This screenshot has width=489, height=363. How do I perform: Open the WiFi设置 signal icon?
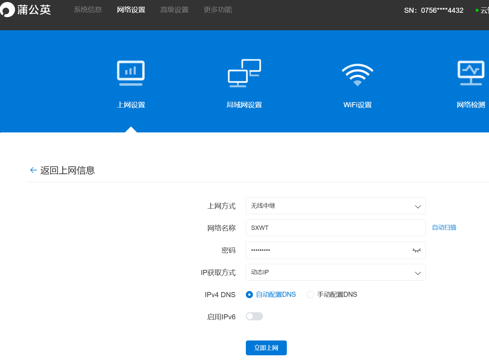[x=357, y=75]
